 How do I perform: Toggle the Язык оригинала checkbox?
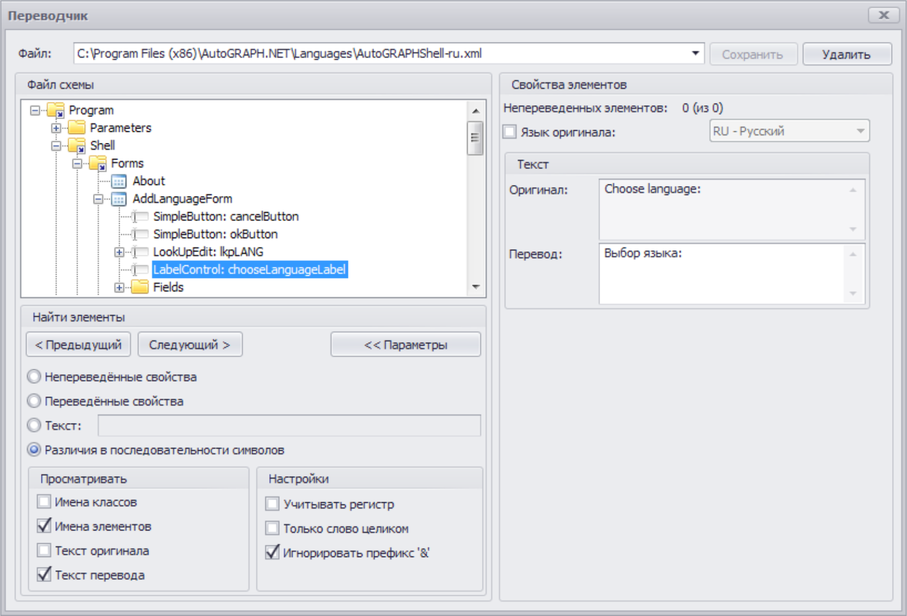point(510,131)
